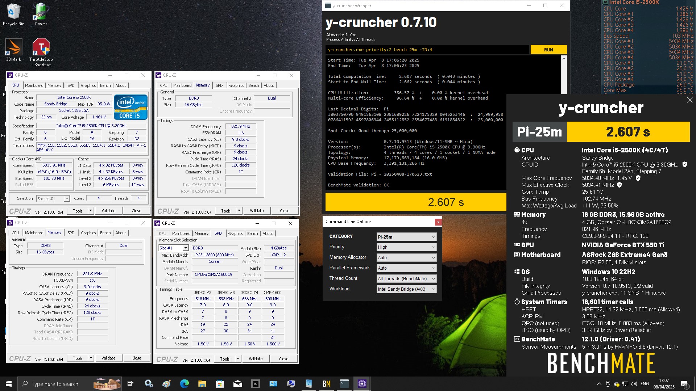Close the BenchMate result overlay with the X
The height and width of the screenshot is (391, 696).
coord(689,100)
